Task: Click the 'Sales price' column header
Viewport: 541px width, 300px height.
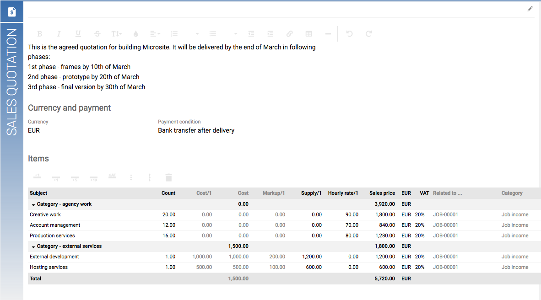Action: [x=382, y=193]
